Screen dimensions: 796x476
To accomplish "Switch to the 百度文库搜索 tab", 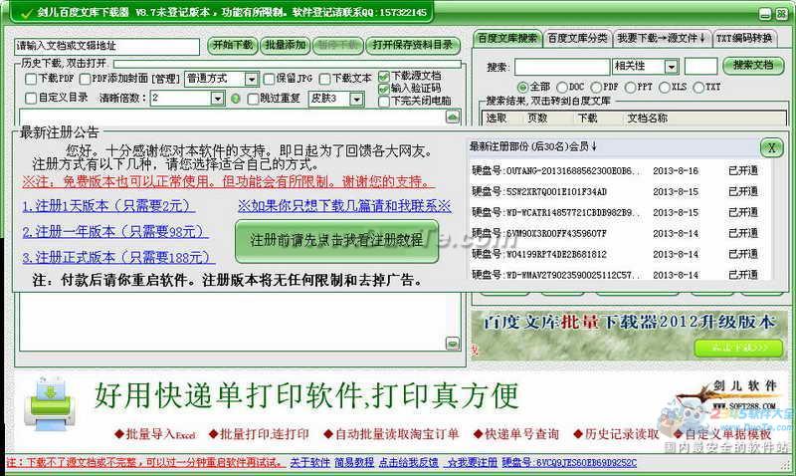I will (x=507, y=38).
